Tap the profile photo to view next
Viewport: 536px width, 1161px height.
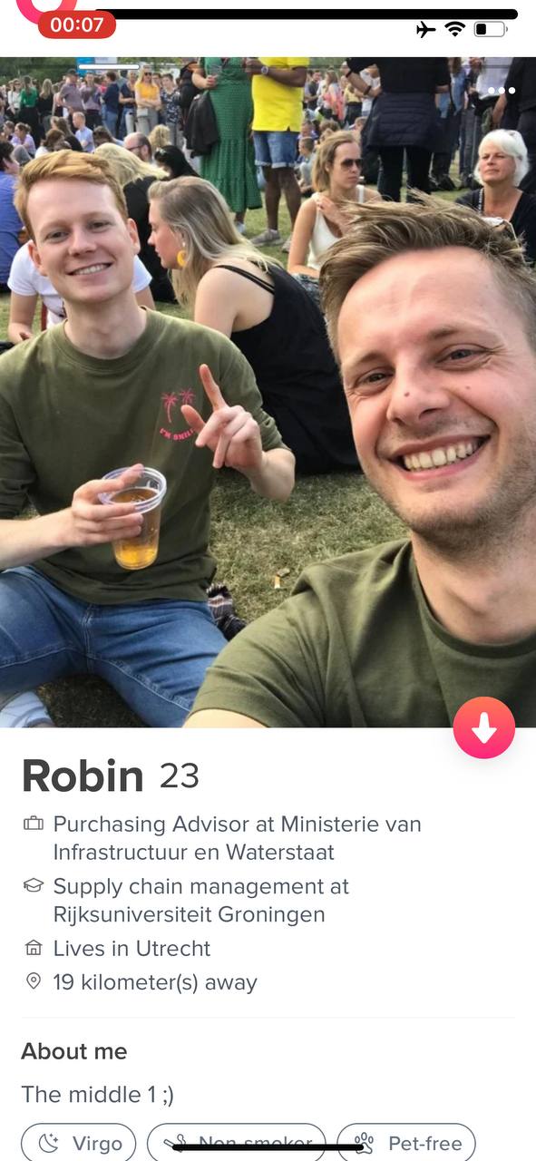point(268,392)
